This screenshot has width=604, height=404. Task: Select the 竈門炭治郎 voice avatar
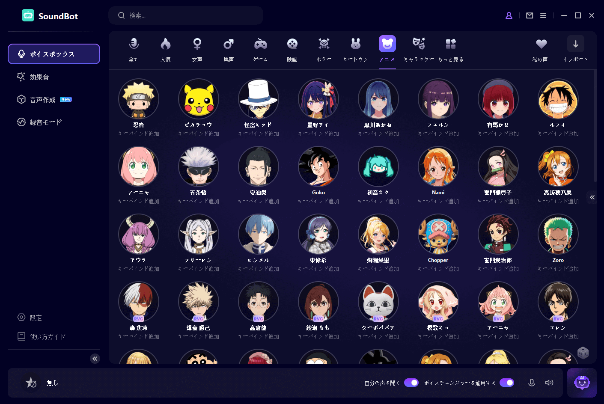click(x=498, y=234)
